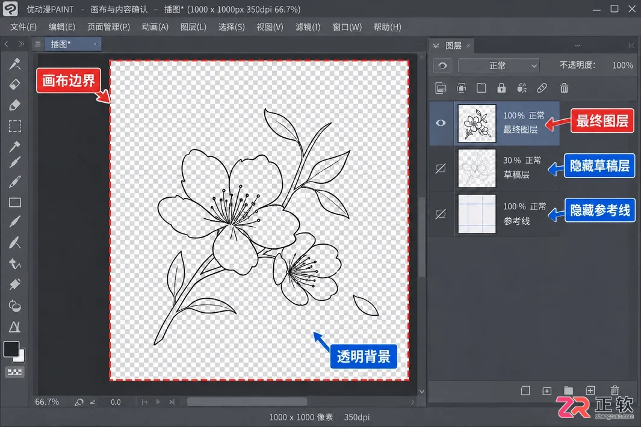Viewport: 641px width, 427px height.
Task: Click the 66.7% zoom value field
Action: [47, 402]
